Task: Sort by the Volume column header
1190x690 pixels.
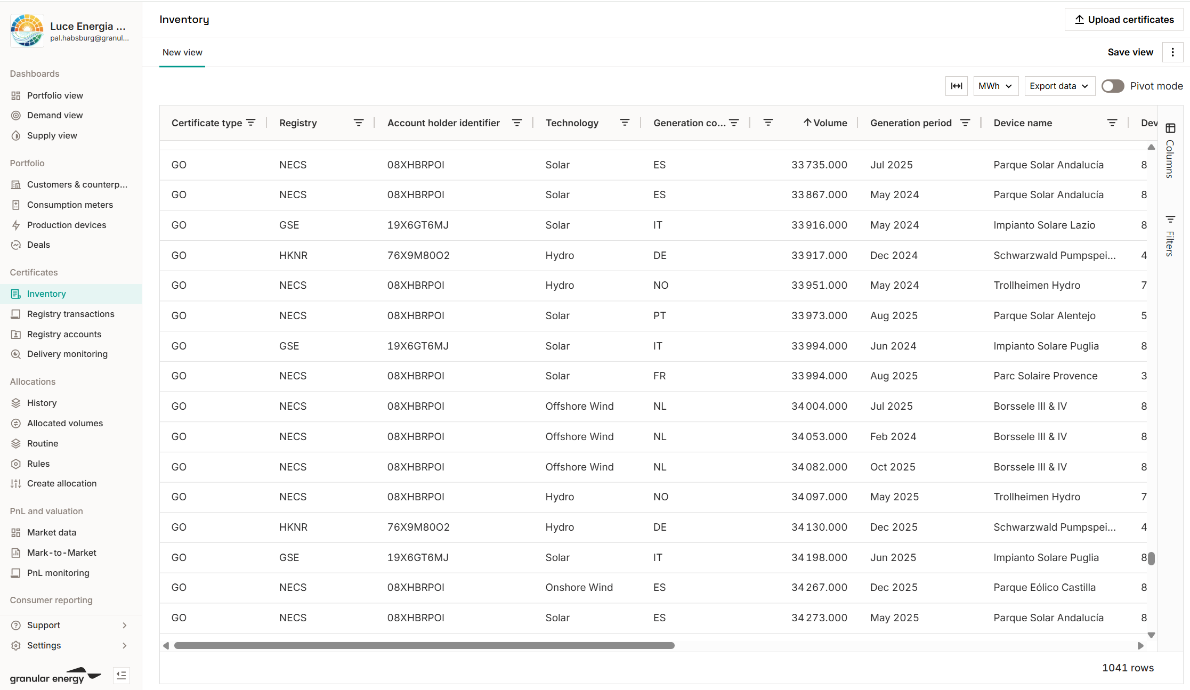Action: pyautogui.click(x=829, y=123)
